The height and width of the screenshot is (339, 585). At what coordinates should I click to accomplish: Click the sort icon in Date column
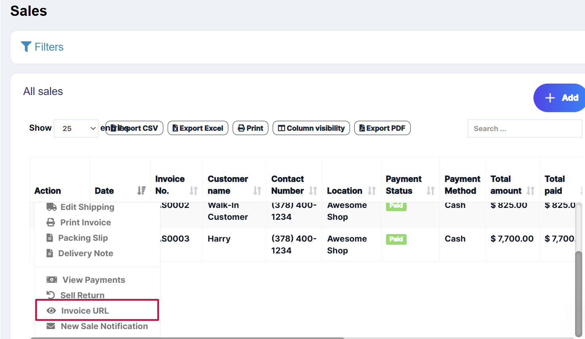point(141,191)
